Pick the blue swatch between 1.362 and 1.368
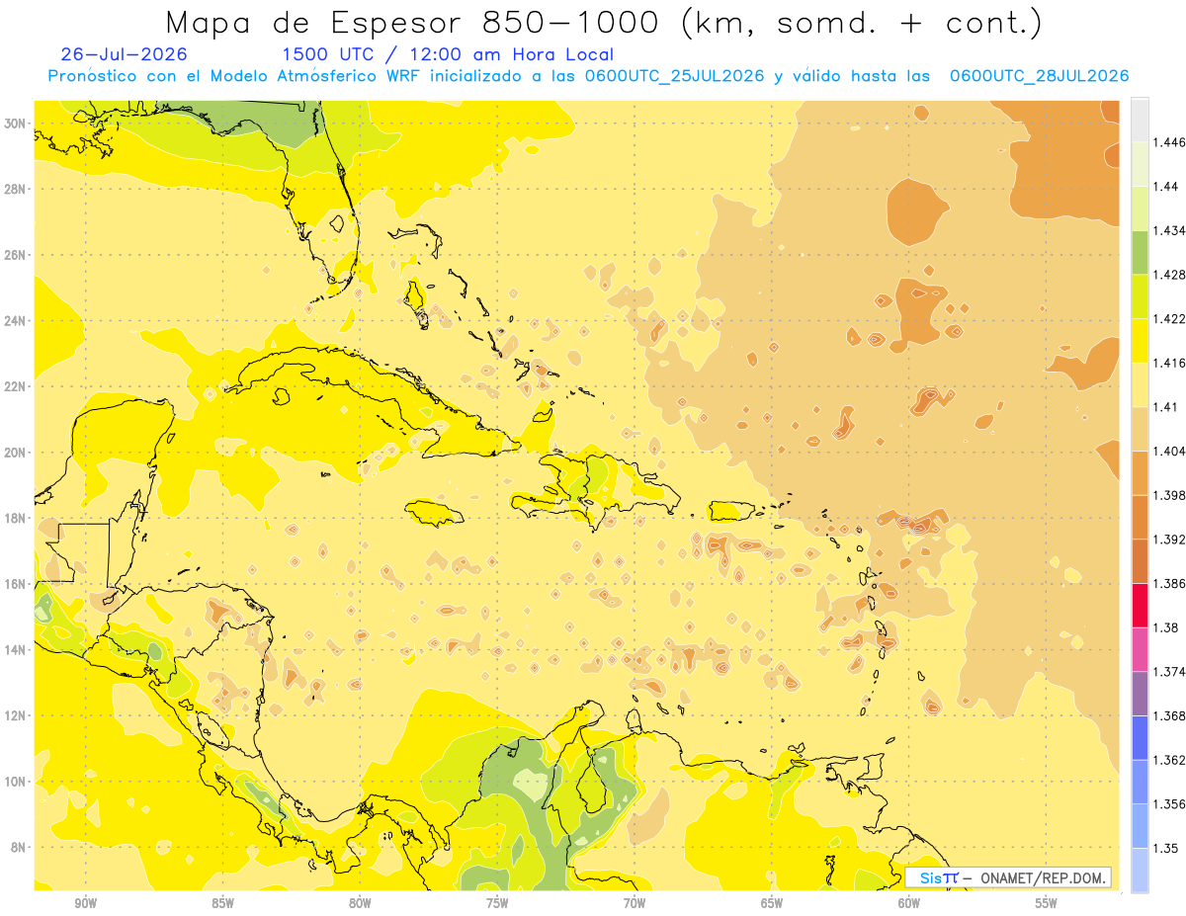The image size is (1186, 916). 1140,737
